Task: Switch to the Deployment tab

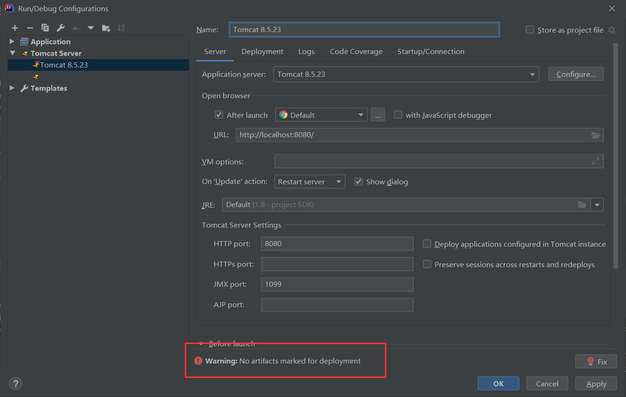Action: pos(263,52)
